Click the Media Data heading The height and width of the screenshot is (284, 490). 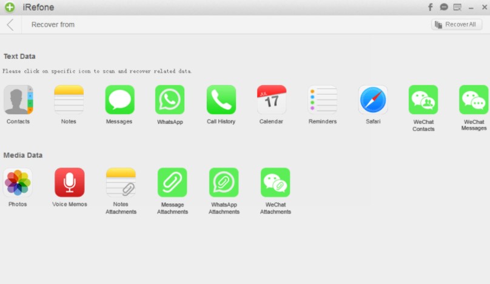[x=23, y=155]
